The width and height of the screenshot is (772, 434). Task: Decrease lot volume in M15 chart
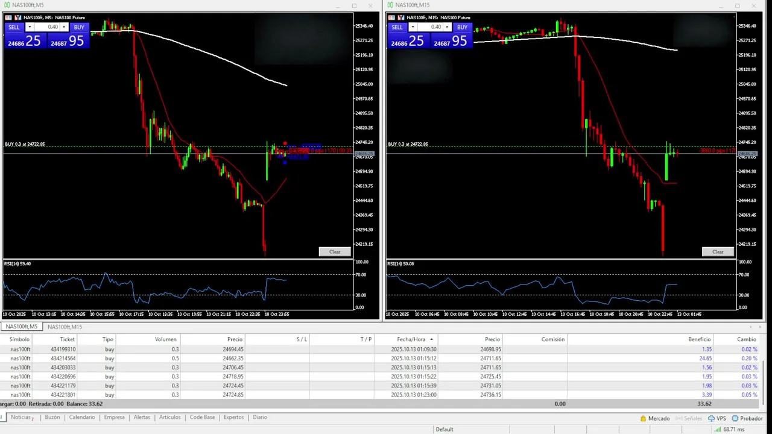tap(412, 27)
